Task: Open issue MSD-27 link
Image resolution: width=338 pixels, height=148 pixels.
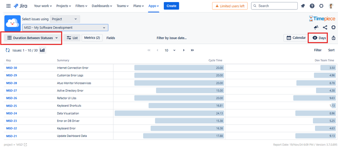Action: pyautogui.click(x=12, y=91)
